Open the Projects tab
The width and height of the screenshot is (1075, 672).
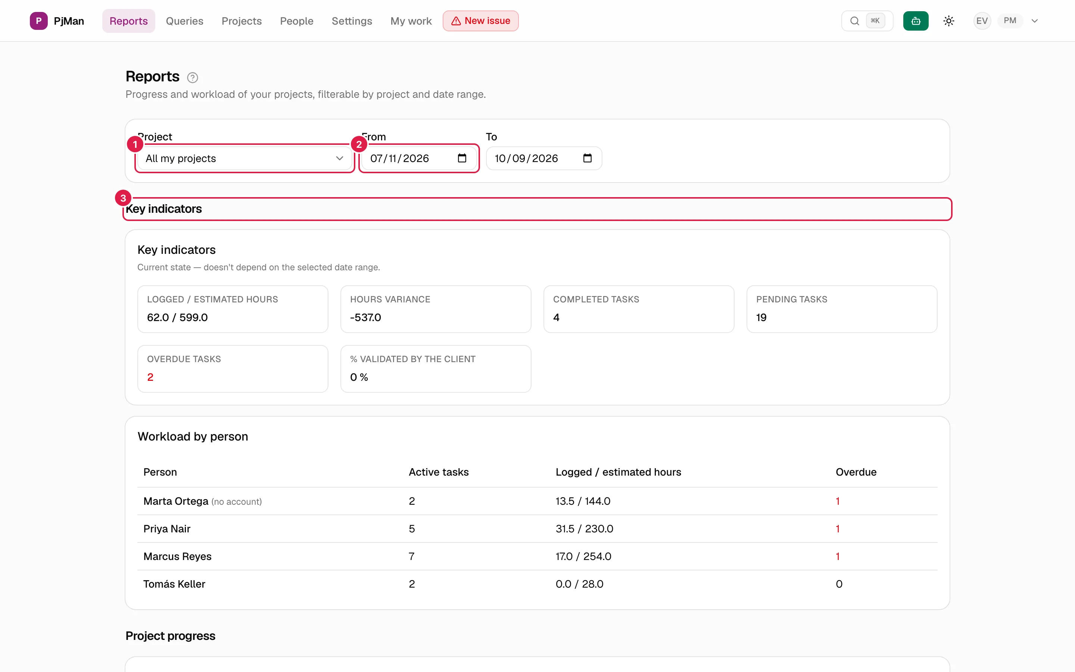click(242, 21)
